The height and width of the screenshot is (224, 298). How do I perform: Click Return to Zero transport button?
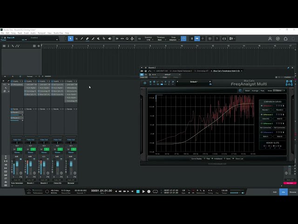coord(132,191)
